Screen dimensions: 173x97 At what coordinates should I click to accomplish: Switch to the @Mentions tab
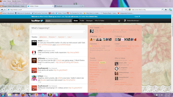43,37
